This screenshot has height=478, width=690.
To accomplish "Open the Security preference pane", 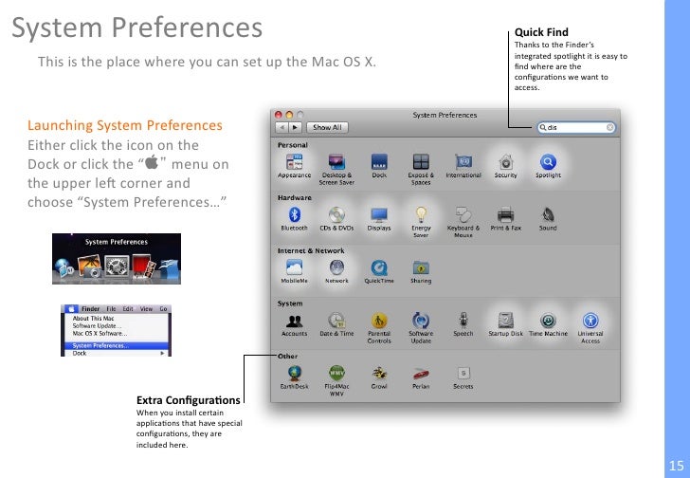I will (505, 166).
